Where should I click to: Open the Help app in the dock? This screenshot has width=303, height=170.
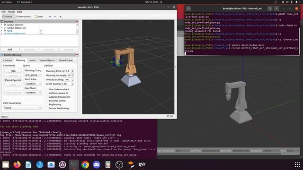pos(40,165)
